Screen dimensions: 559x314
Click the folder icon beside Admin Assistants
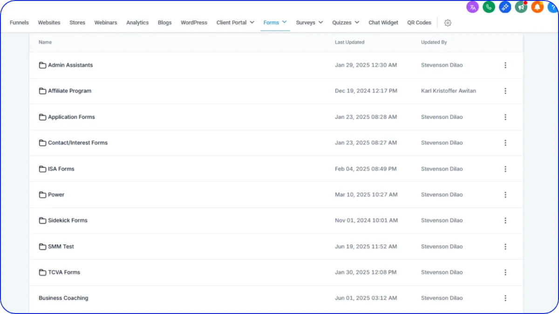pos(42,65)
